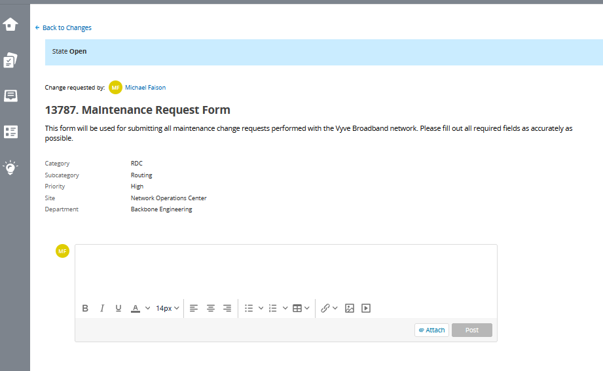The width and height of the screenshot is (603, 371).
Task: Align text left
Action: pos(194,308)
